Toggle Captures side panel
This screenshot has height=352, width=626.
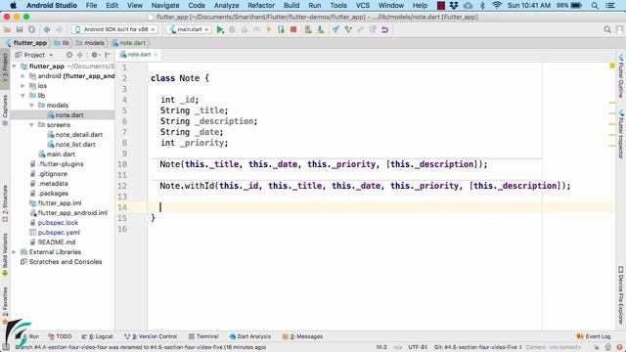click(5, 110)
